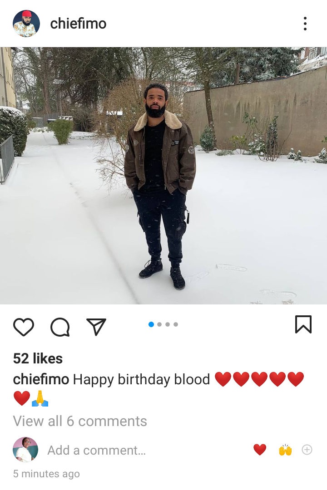Viewport: 327px width, 490px height.
Task: Save post with bookmark icon
Action: 303,324
